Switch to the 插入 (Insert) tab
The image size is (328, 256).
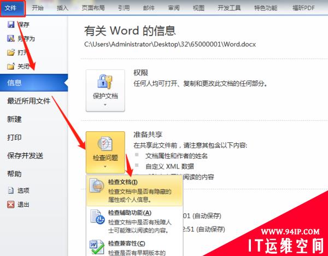[x=62, y=8]
